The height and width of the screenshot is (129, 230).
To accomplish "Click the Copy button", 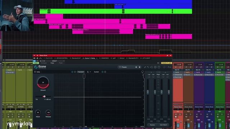I will click(x=52, y=63).
